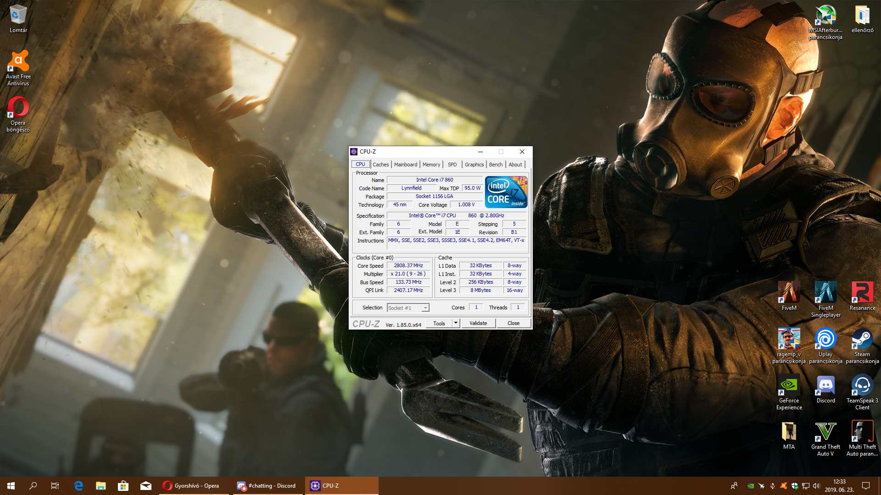
Task: Select the GeForce Experience desktop shortcut
Action: (789, 392)
